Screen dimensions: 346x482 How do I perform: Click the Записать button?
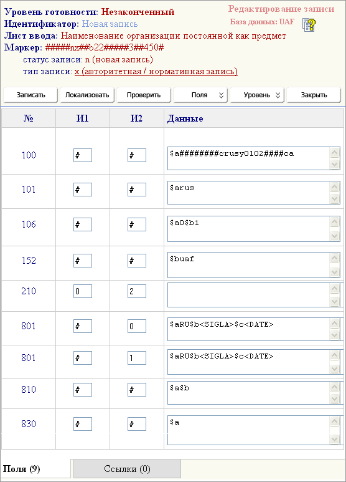click(x=30, y=95)
